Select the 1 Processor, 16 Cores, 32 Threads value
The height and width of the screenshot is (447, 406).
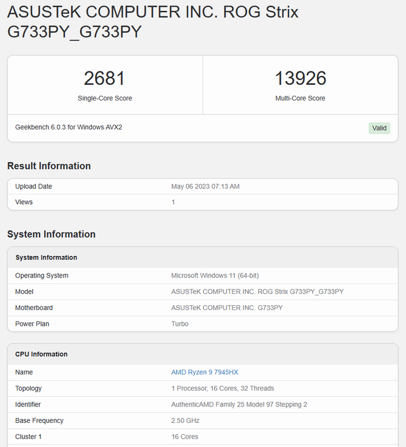click(x=222, y=388)
